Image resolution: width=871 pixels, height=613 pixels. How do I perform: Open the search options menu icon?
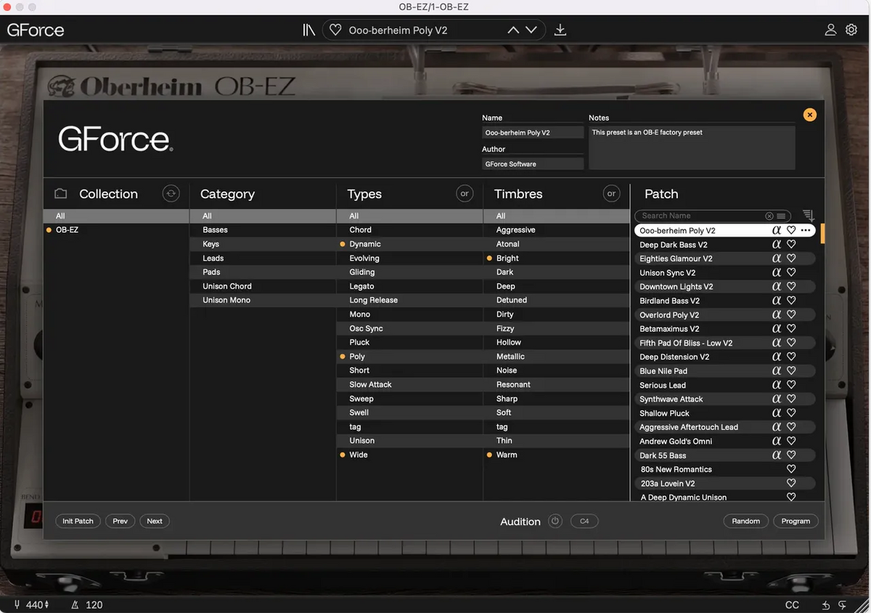tap(781, 216)
